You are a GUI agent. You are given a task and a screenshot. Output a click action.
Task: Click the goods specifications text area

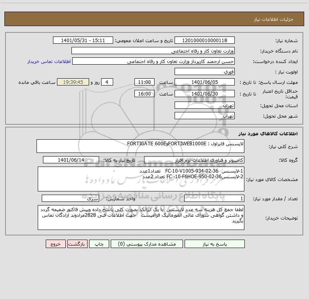(141, 179)
